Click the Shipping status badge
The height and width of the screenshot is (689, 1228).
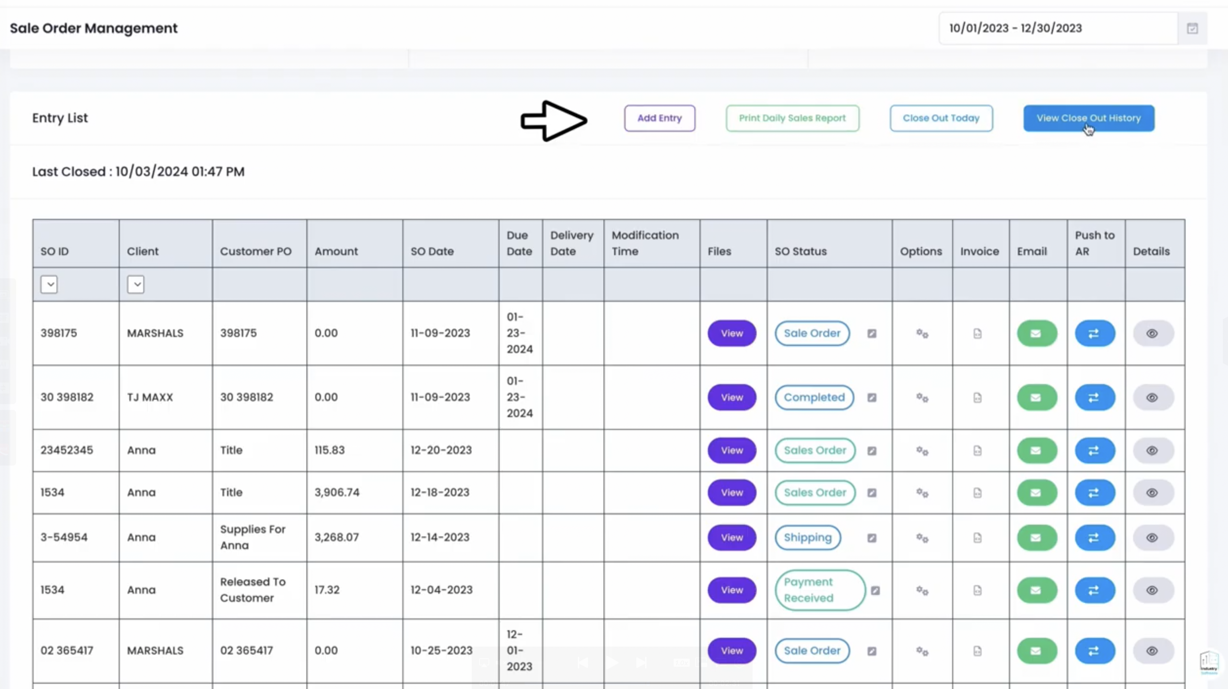tap(807, 537)
